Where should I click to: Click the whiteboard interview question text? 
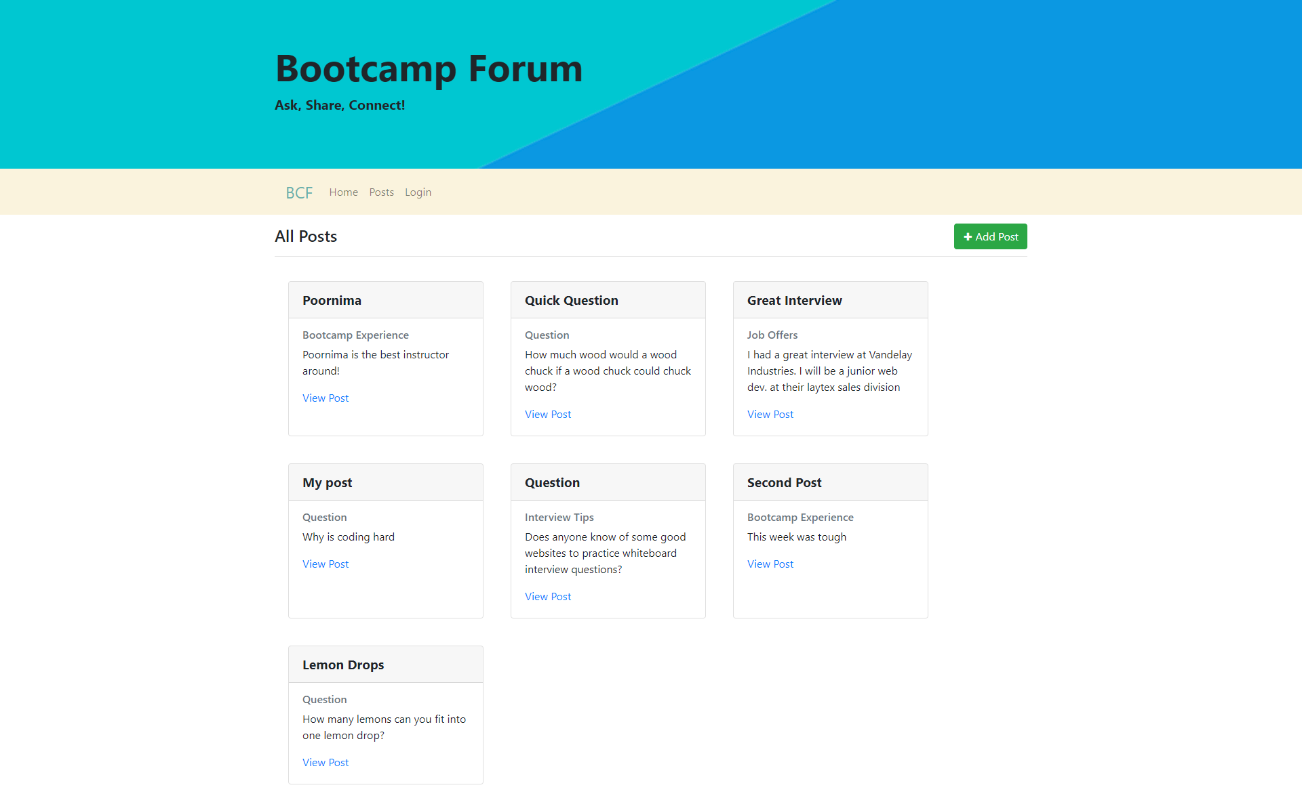tap(605, 553)
